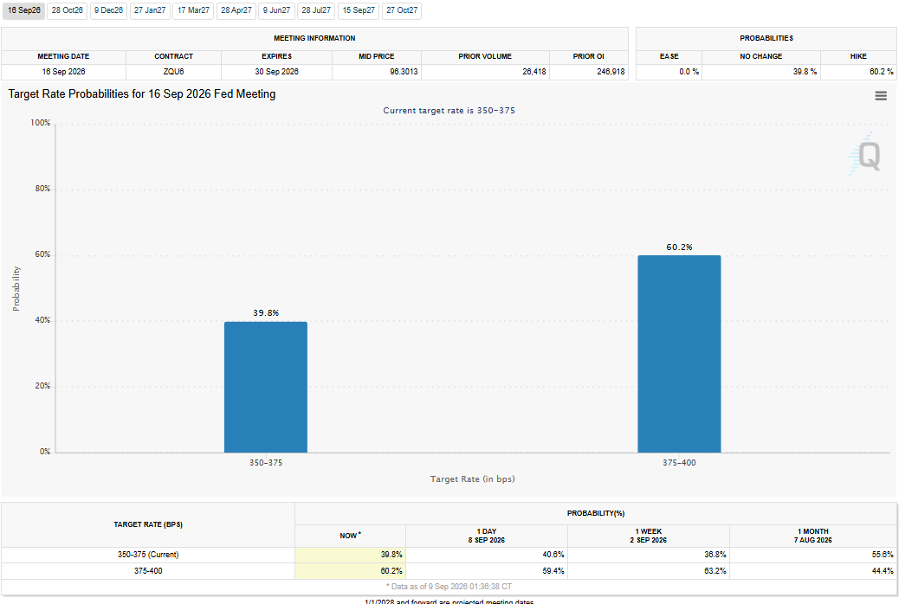Click the 1 WEEK 2 SEP 2026 header
The width and height of the screenshot is (918, 604).
648,536
